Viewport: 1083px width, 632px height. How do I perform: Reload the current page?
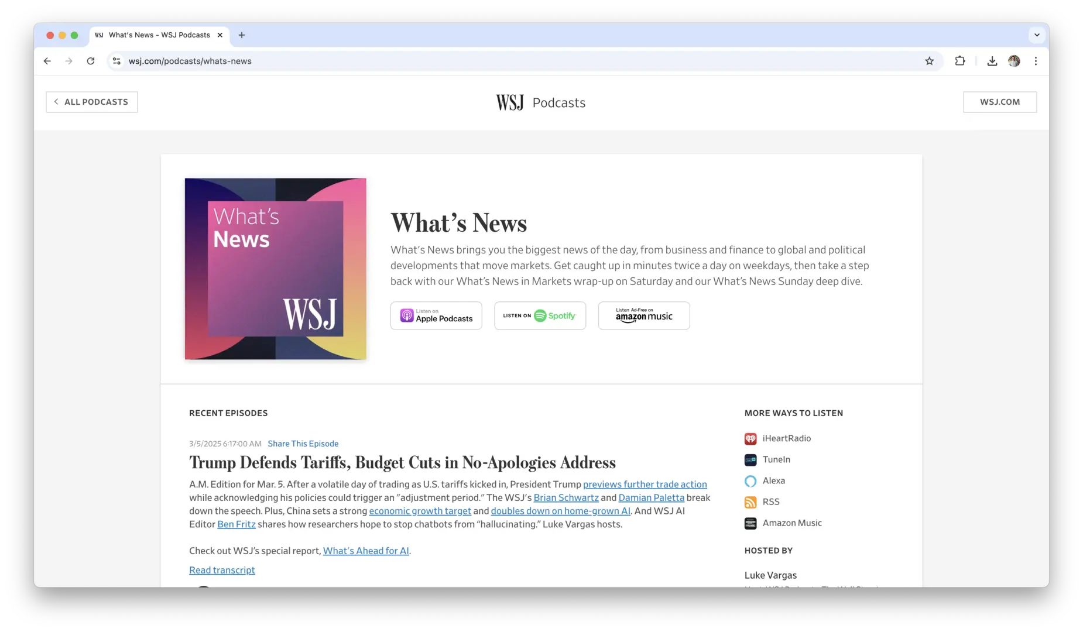point(91,61)
